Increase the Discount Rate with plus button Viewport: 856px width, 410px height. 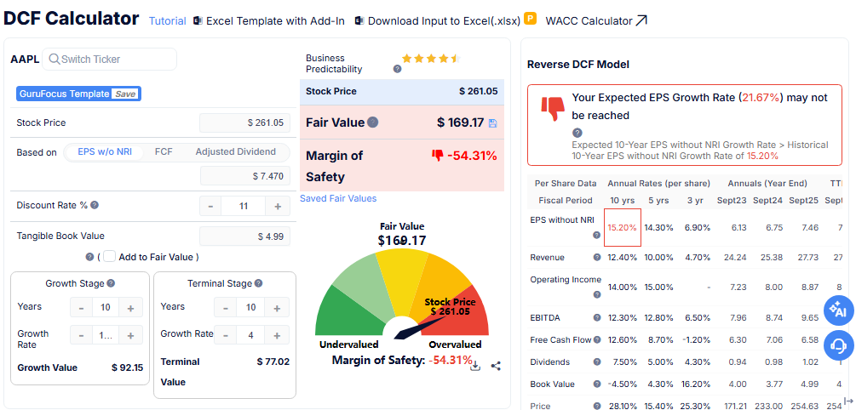pyautogui.click(x=278, y=206)
